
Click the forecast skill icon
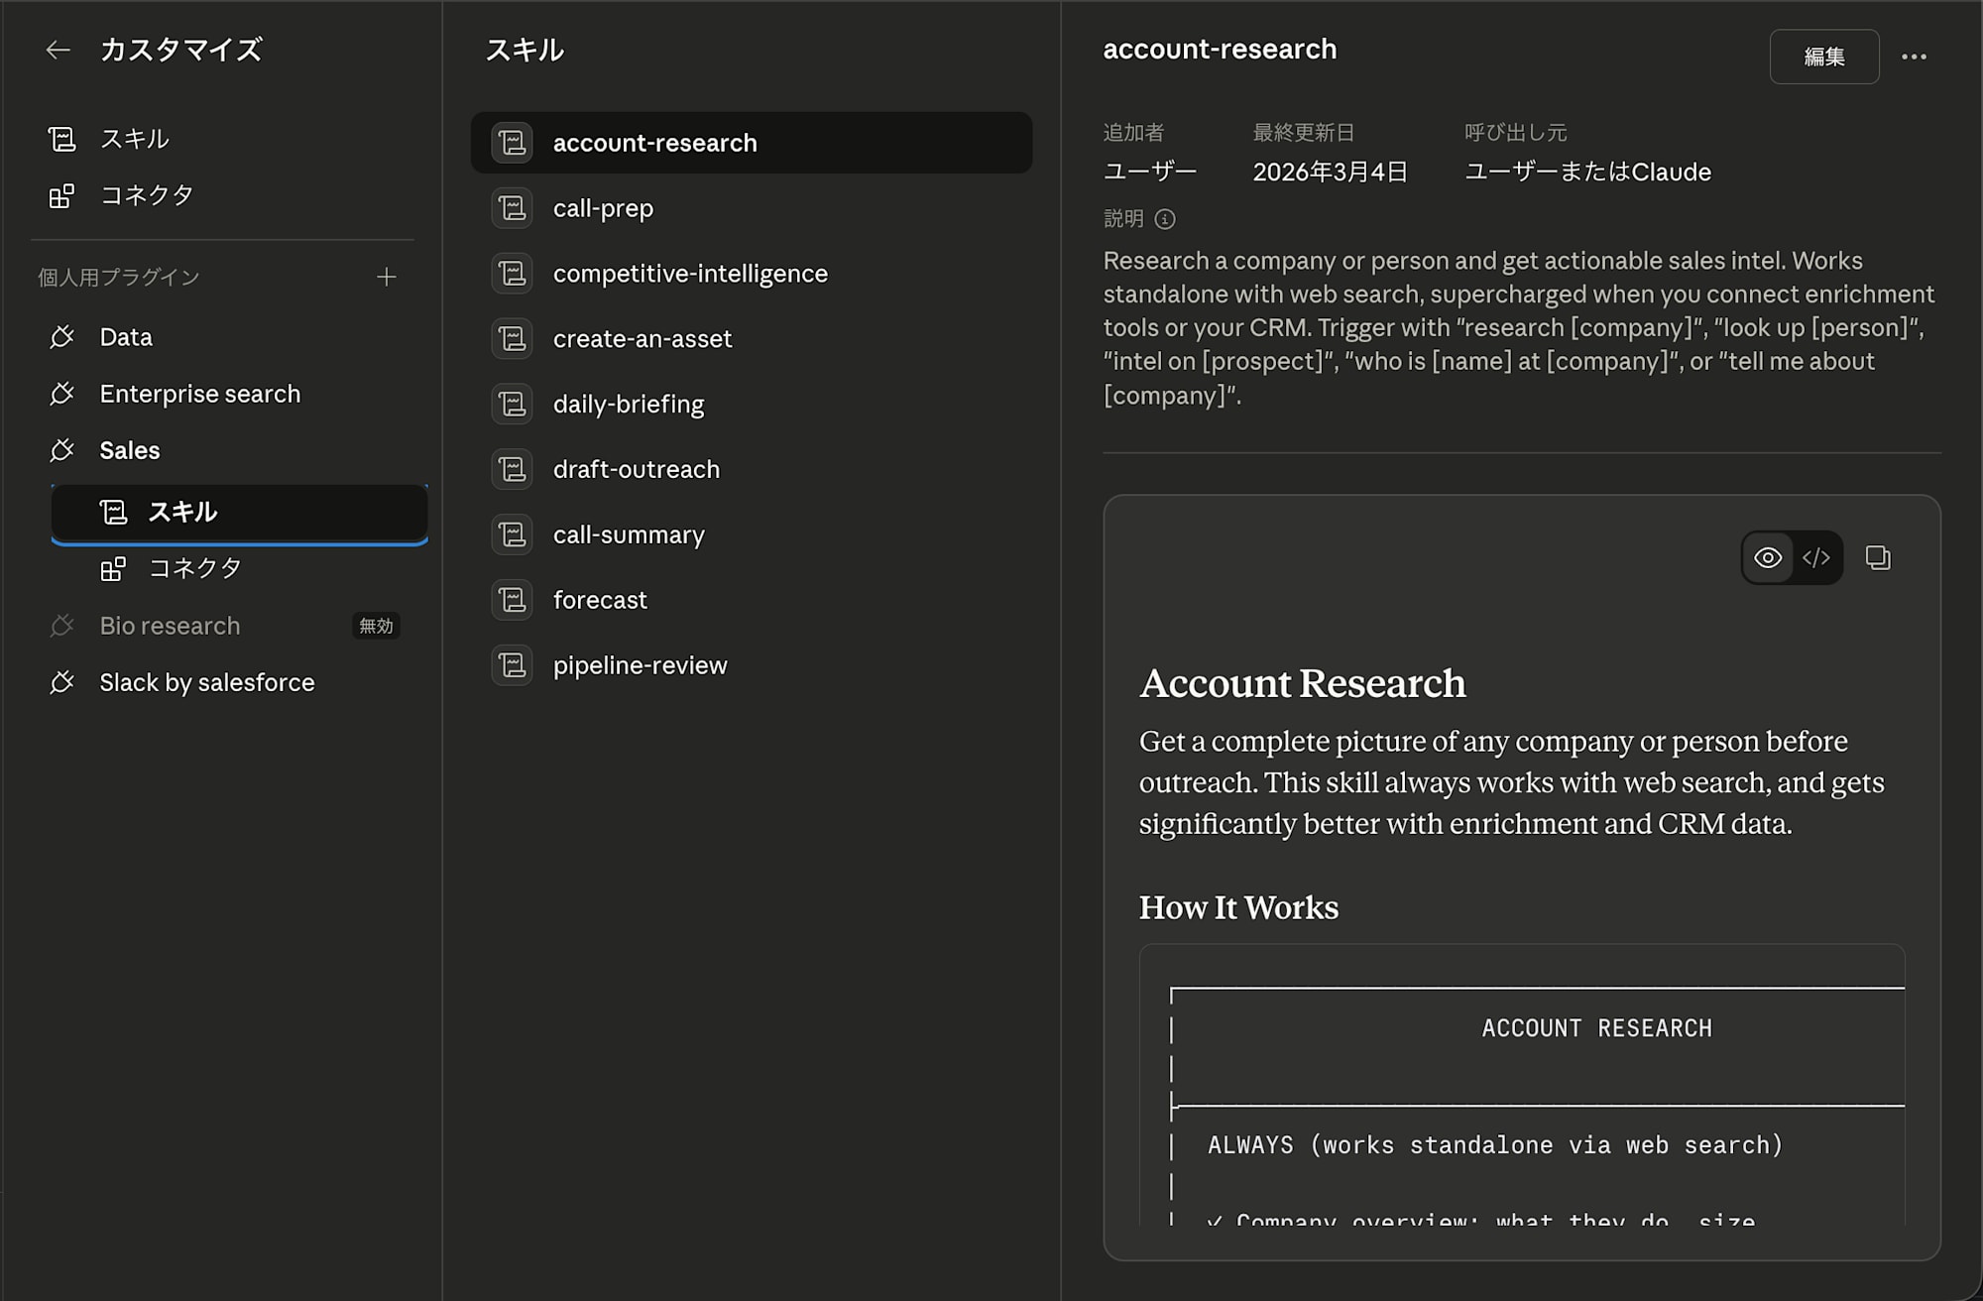click(513, 600)
